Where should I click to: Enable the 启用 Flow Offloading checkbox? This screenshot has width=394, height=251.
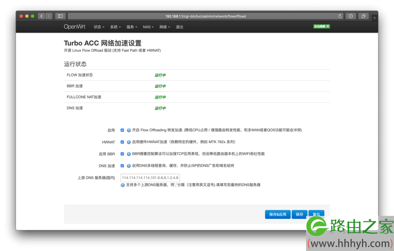point(122,130)
